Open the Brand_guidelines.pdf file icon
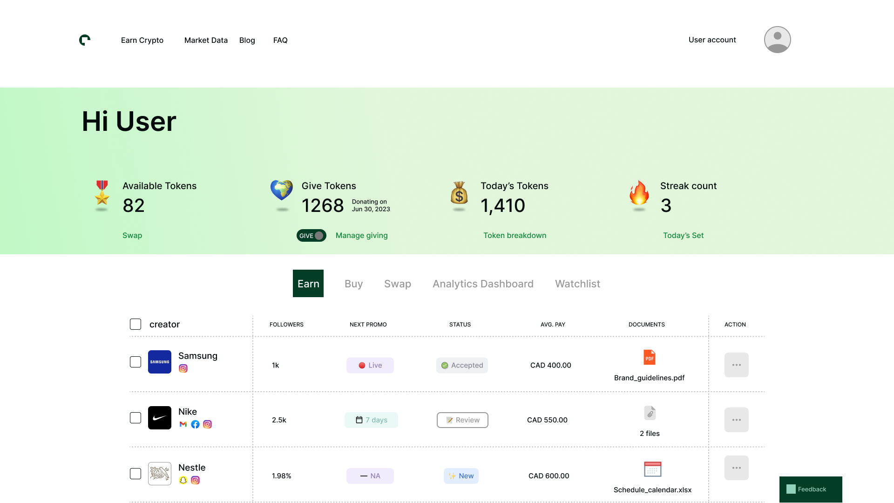The image size is (894, 503). tap(650, 357)
